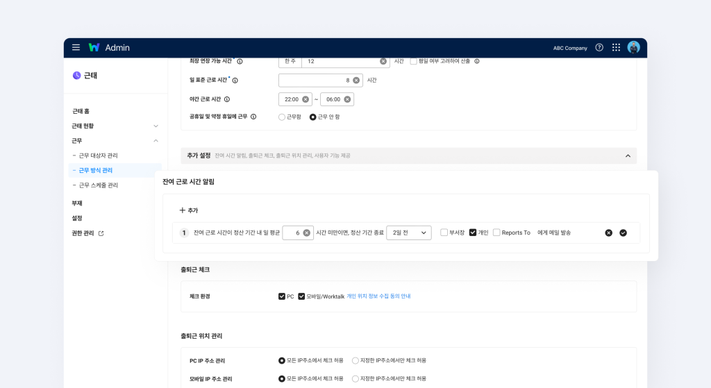Go to 근태 홈 in the sidebar
This screenshot has height=388, width=711.
(x=81, y=111)
